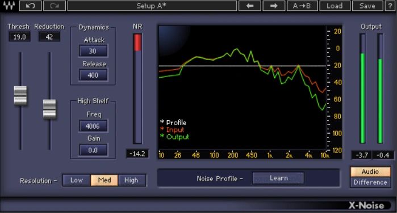Click the Load button
The width and height of the screenshot is (397, 213).
(335, 6)
